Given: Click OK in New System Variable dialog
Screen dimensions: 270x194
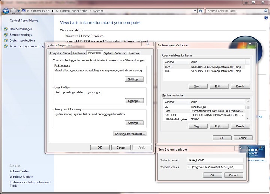Looking at the screenshot, I should click(213, 175).
